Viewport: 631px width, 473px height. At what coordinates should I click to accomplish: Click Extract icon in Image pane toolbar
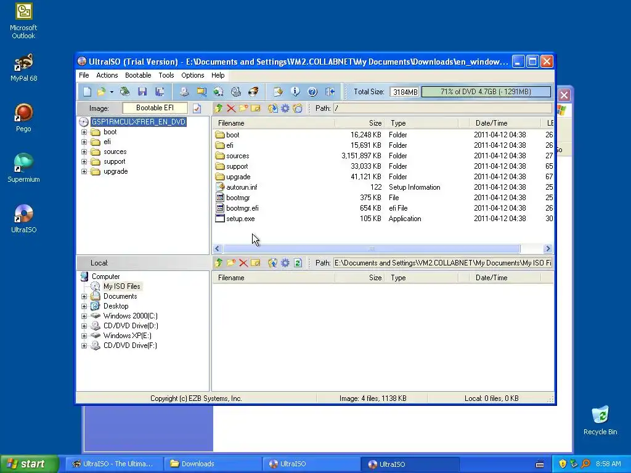[x=272, y=108]
